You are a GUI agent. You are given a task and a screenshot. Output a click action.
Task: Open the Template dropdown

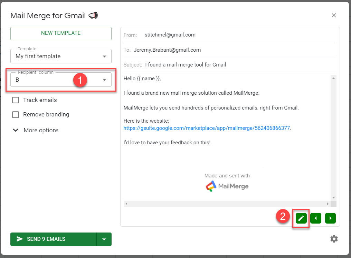pos(105,56)
